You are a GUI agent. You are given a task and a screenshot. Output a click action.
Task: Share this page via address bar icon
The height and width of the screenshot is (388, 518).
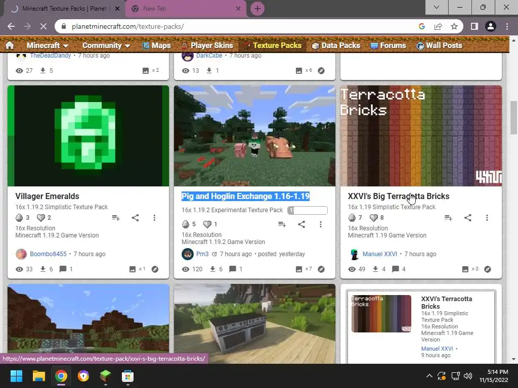(x=438, y=26)
